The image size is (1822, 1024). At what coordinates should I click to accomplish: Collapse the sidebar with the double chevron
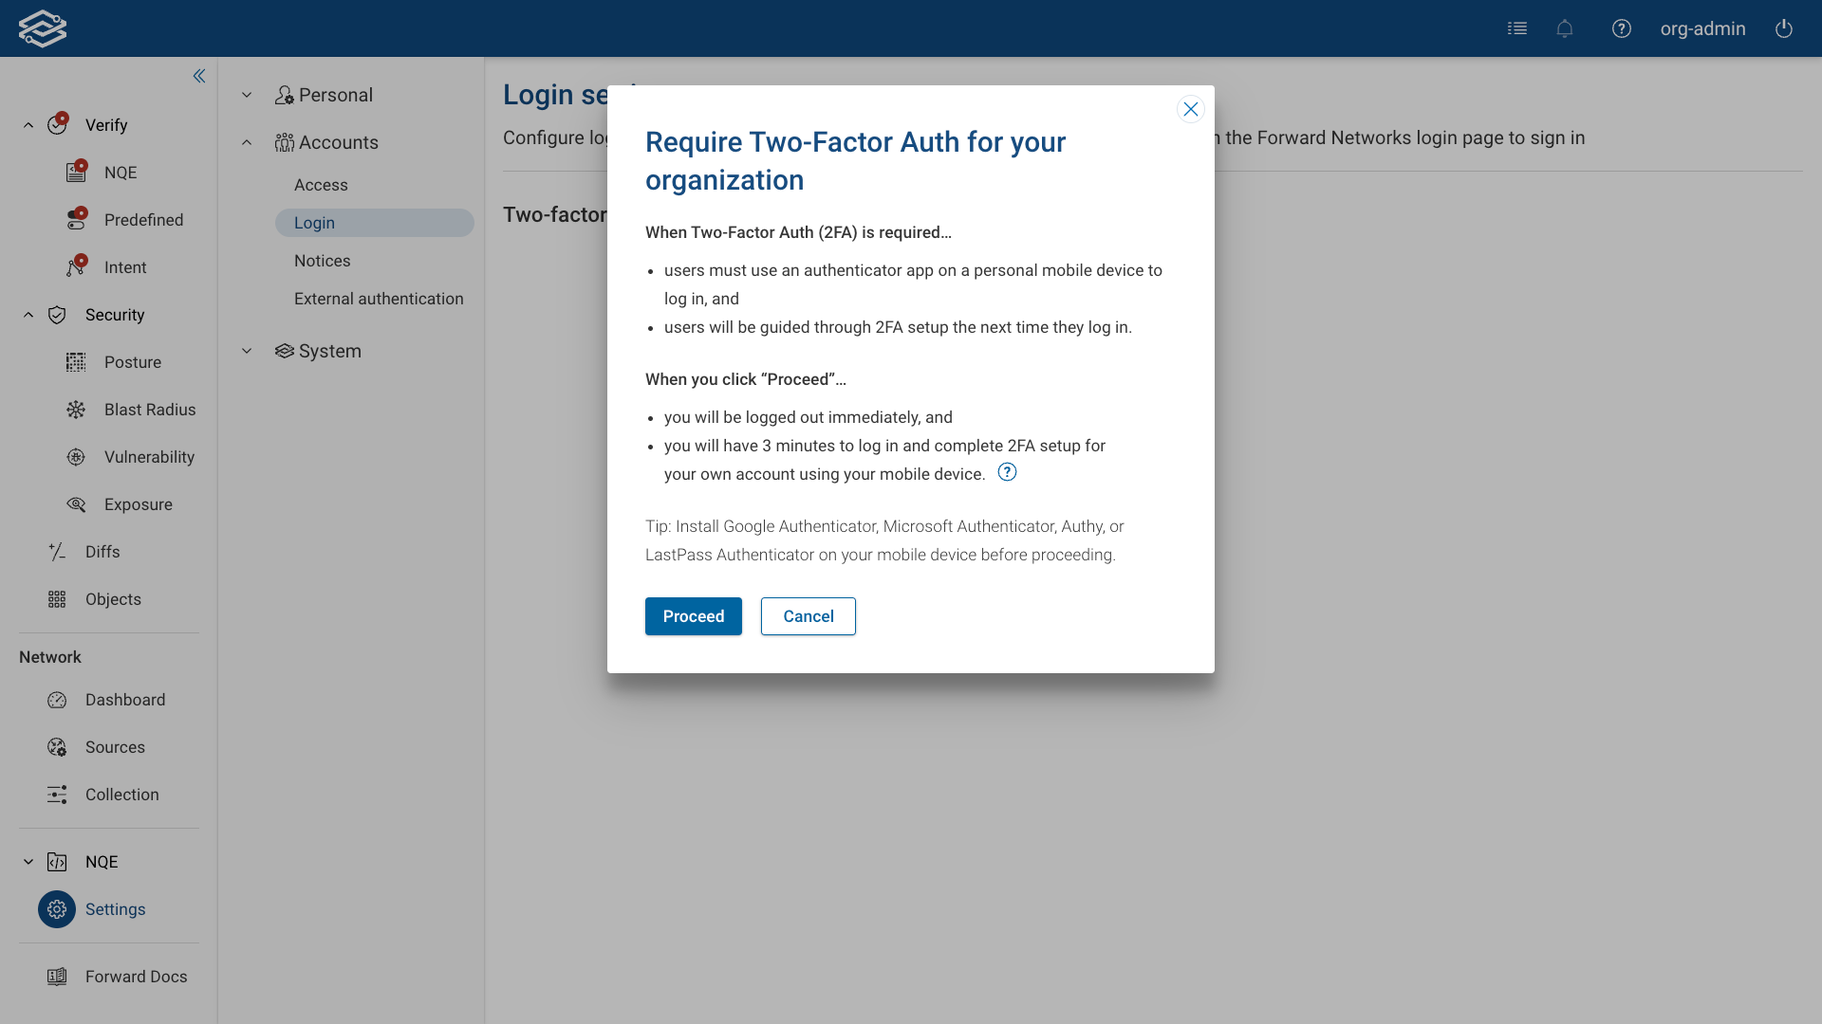[x=198, y=76]
